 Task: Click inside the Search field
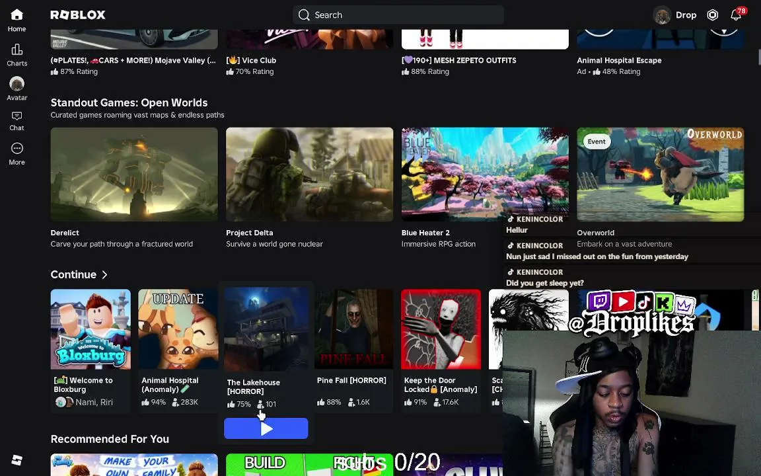pos(398,15)
